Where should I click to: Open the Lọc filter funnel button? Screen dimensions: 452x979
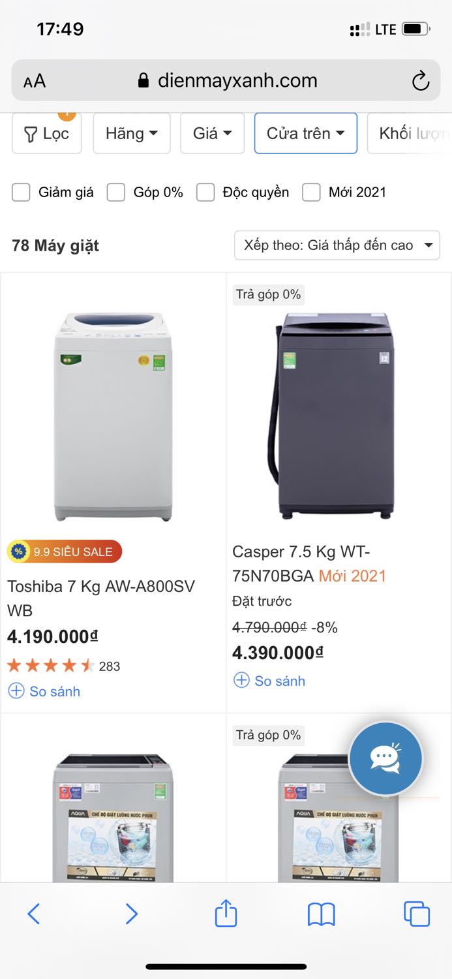(x=47, y=134)
